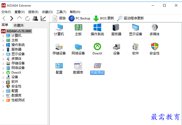Screen dimensions: 182x125
Task: Select 操作系统 in the left tree
Action: pos(18,45)
